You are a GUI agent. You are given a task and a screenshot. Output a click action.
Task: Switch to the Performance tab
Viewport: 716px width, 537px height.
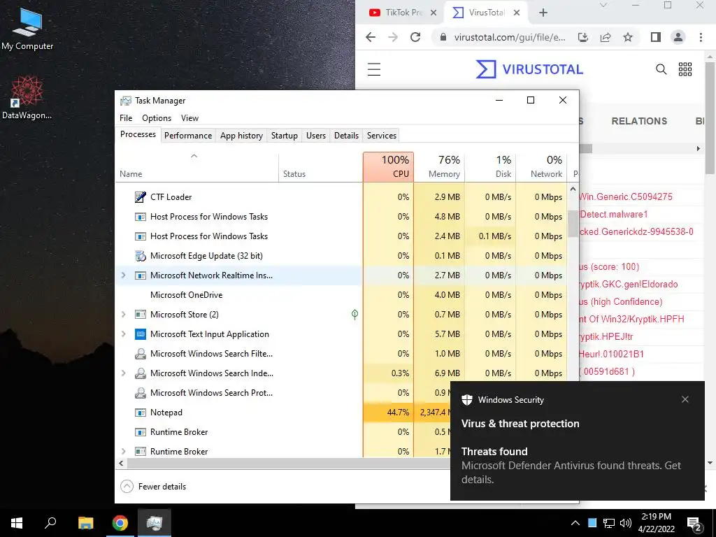tap(188, 136)
